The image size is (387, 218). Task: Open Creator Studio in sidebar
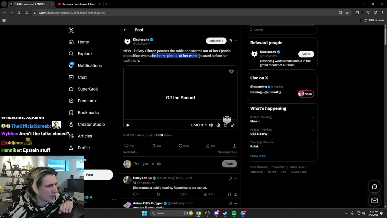(x=87, y=124)
